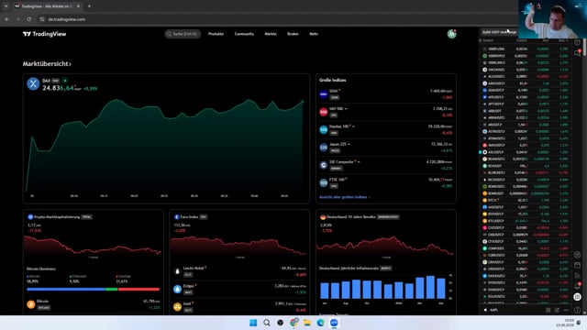
Task: Open the Produkte menu
Action: [x=216, y=34]
